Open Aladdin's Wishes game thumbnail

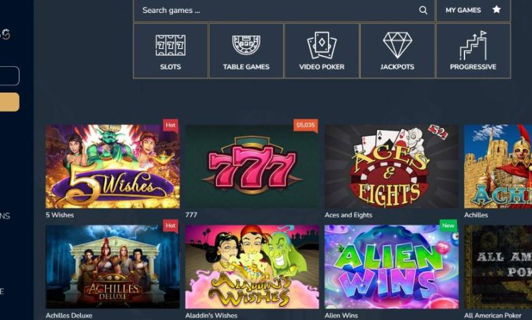click(252, 267)
